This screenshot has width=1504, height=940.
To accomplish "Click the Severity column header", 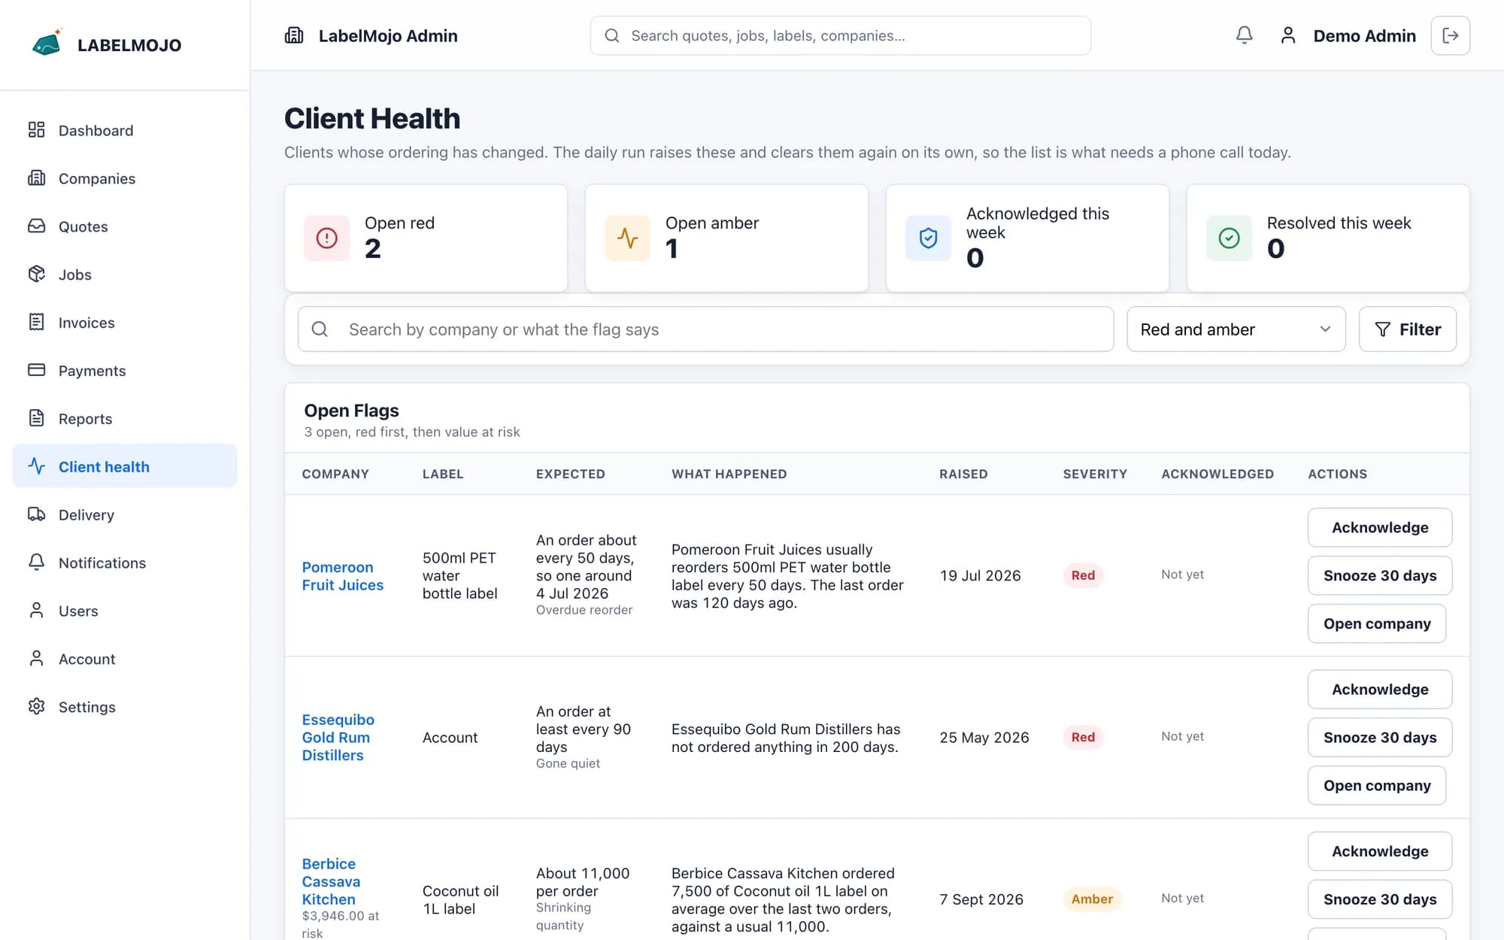I will coord(1094,474).
